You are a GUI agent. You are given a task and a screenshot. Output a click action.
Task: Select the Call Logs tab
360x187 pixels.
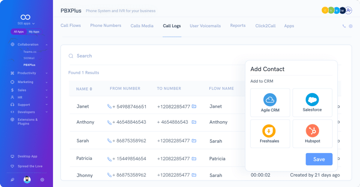tap(172, 26)
